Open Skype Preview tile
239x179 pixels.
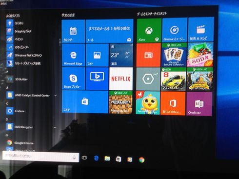[73, 79]
